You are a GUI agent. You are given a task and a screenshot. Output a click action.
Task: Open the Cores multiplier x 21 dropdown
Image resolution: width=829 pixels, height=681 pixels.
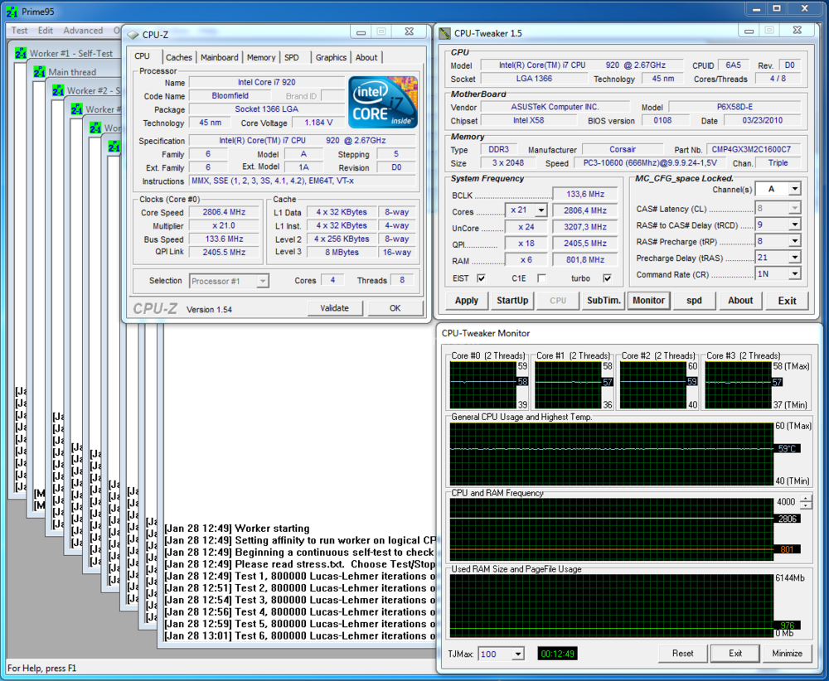pyautogui.click(x=541, y=210)
